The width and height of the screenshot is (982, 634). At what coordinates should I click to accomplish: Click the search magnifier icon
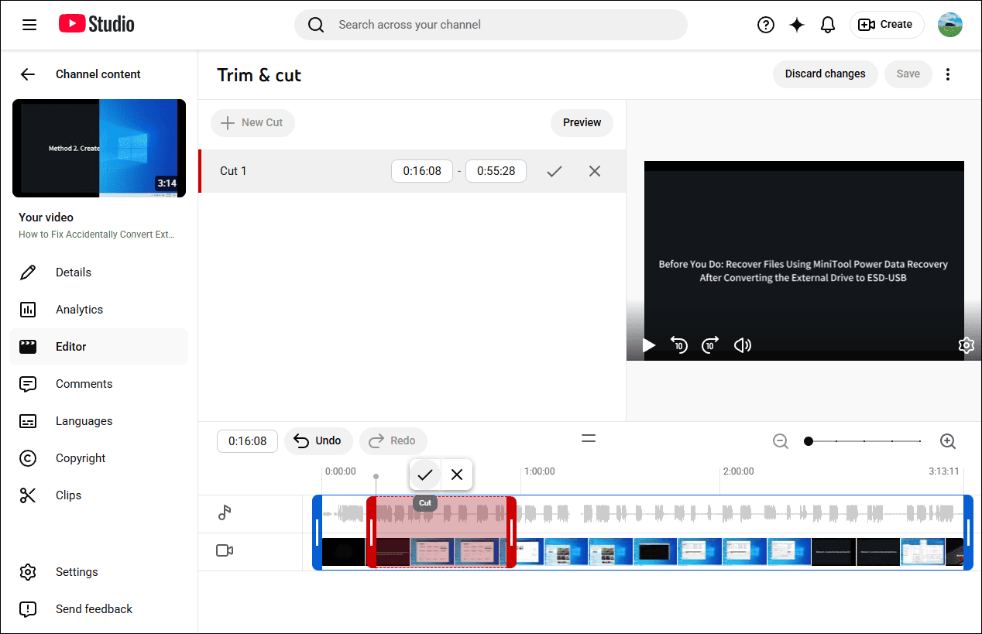pos(316,25)
